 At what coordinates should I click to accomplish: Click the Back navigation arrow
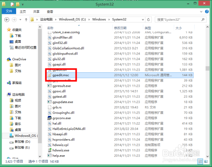coord(7,19)
